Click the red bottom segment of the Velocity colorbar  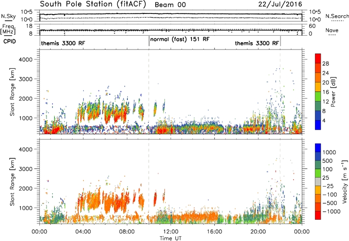tap(318, 215)
